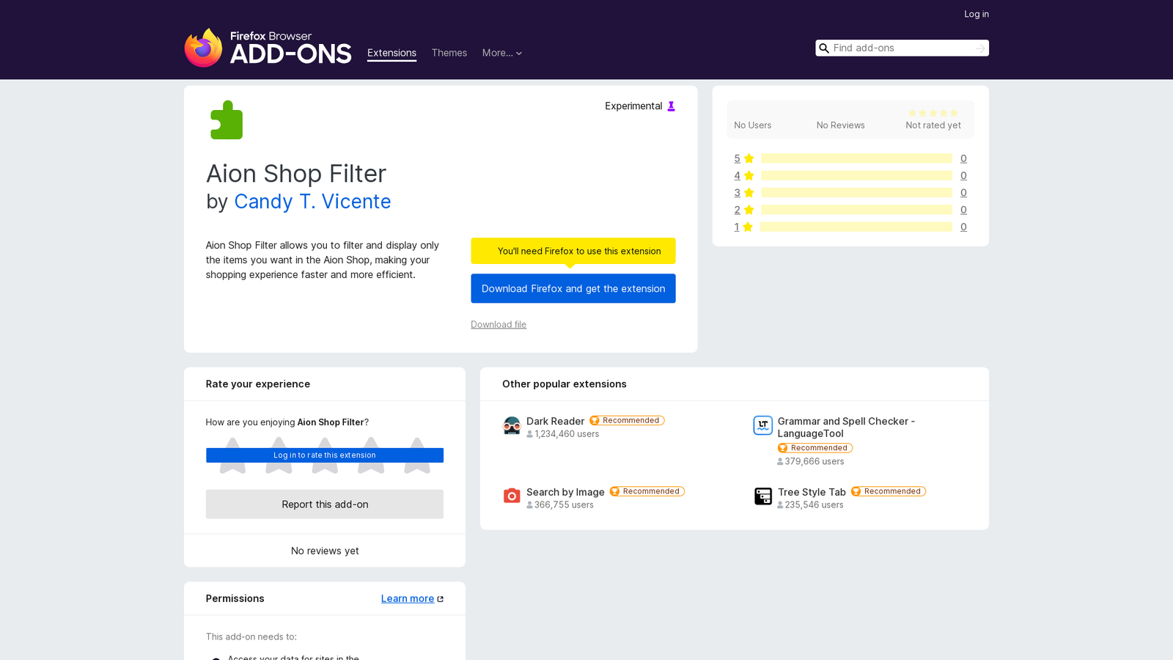
Task: Click Dark Reader's Recommended badge
Action: point(627,421)
